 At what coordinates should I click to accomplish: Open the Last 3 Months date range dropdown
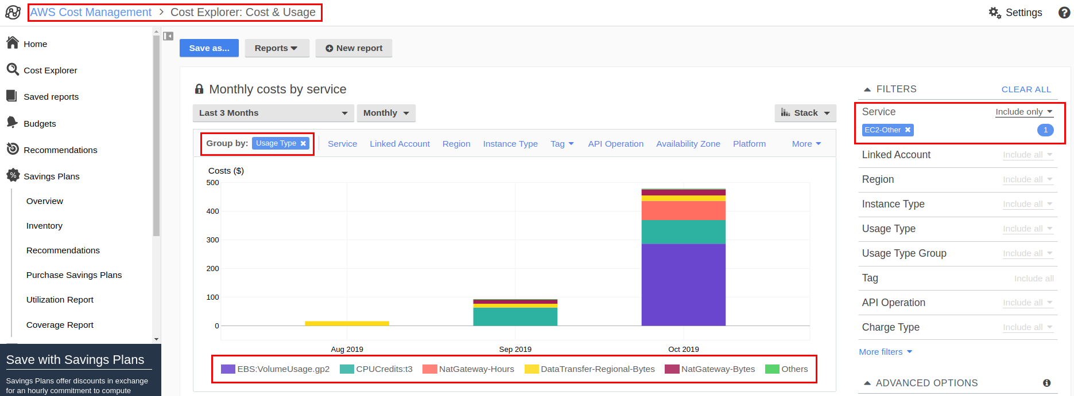(x=272, y=113)
